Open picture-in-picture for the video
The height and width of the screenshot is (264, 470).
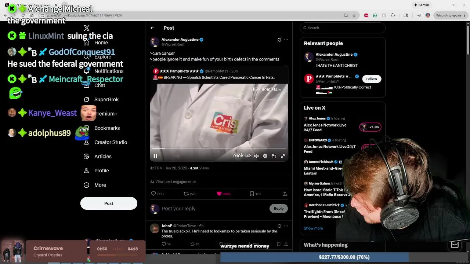click(x=274, y=156)
